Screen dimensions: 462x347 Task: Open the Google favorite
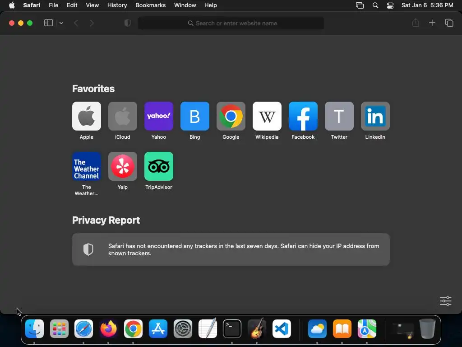231,116
